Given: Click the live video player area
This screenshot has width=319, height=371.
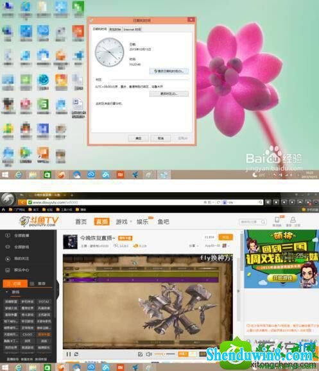Looking at the screenshot, I should 148,301.
